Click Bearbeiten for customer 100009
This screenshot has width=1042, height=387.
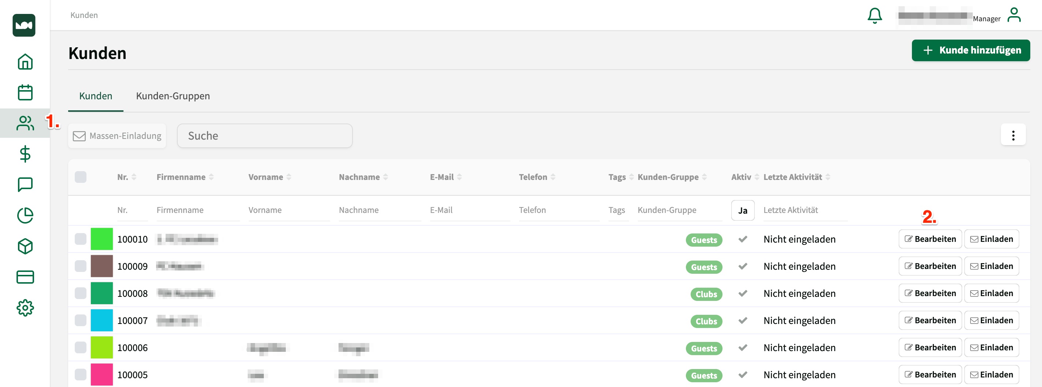coord(930,266)
